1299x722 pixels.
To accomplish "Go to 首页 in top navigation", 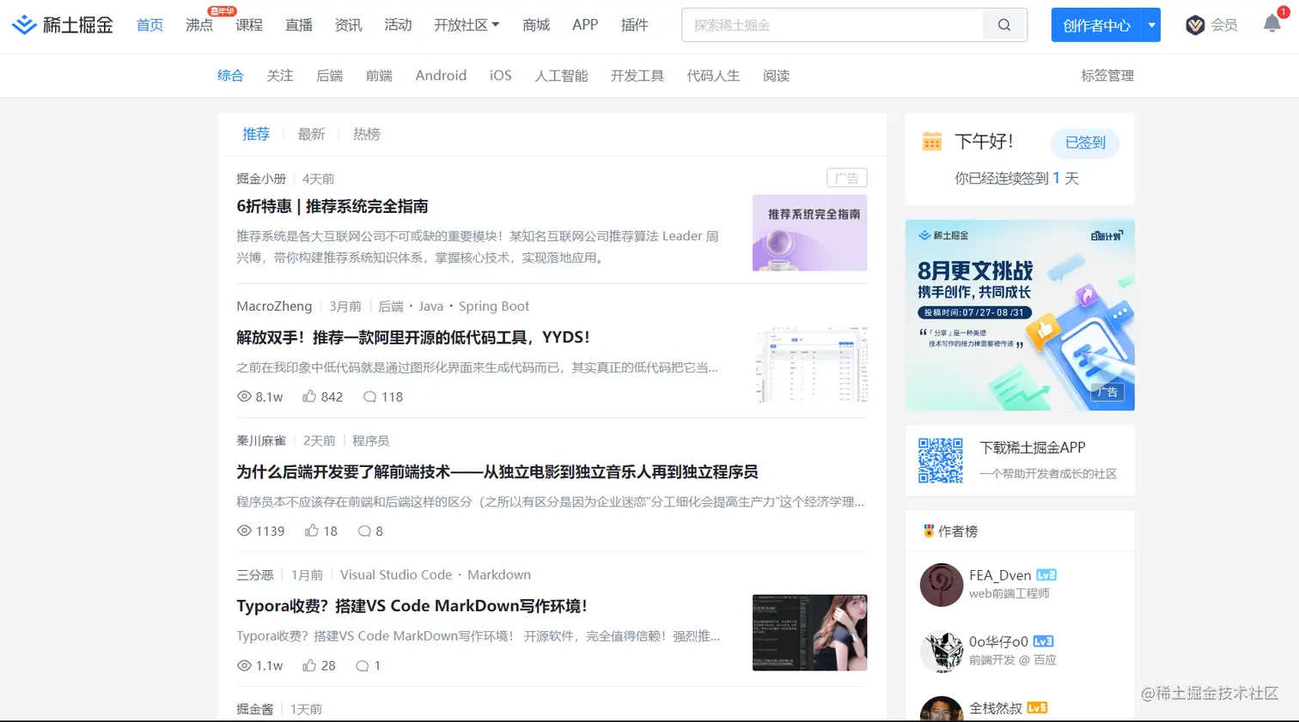I will click(x=149, y=25).
